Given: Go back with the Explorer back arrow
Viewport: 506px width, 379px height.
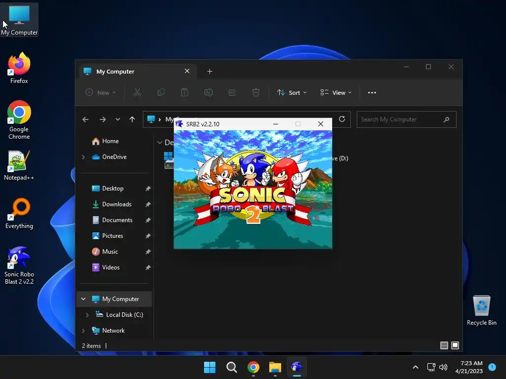Looking at the screenshot, I should click(x=85, y=119).
